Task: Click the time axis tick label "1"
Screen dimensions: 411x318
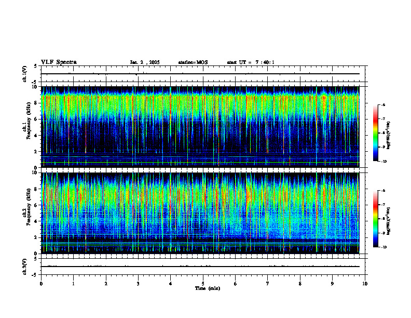Action: [73, 284]
